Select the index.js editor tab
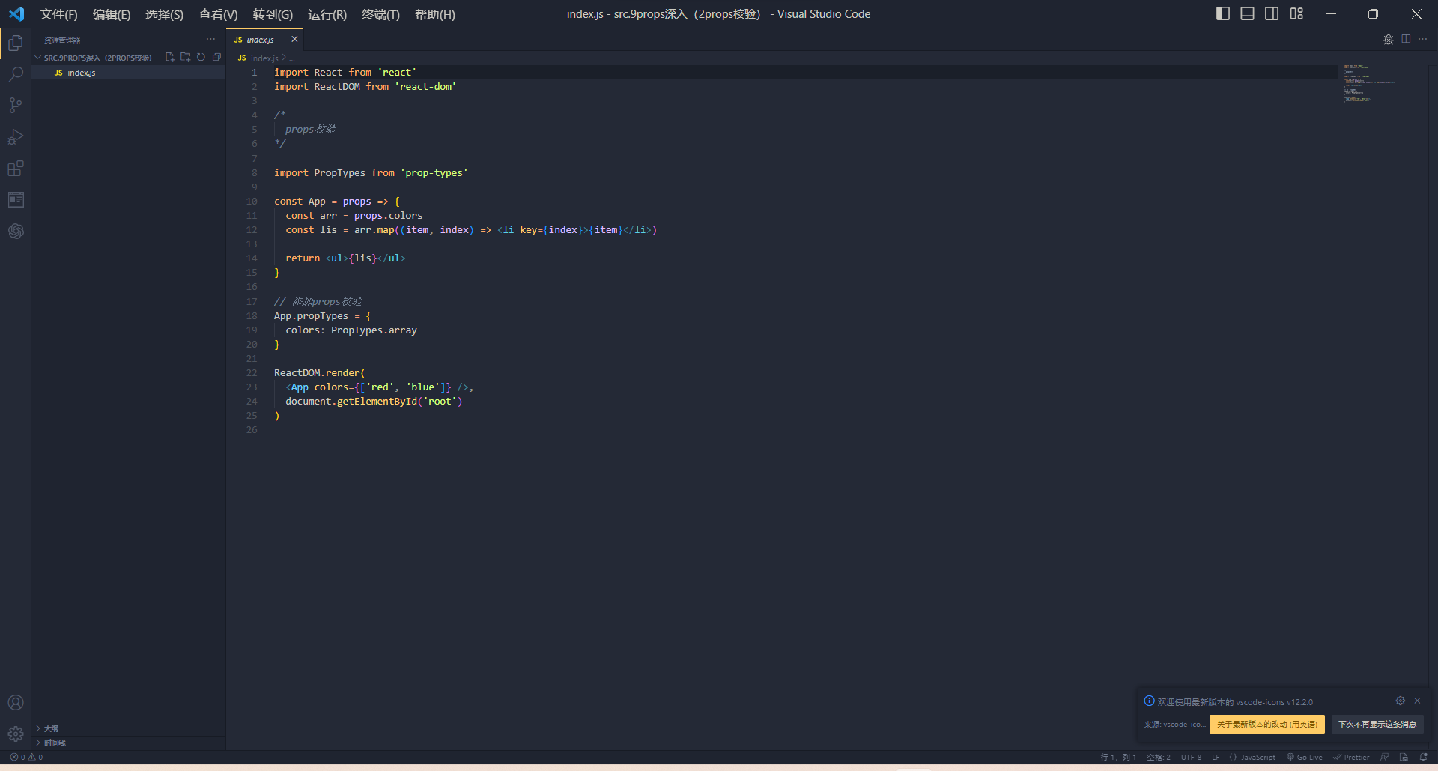Screen dimensions: 1438x771 point(258,40)
